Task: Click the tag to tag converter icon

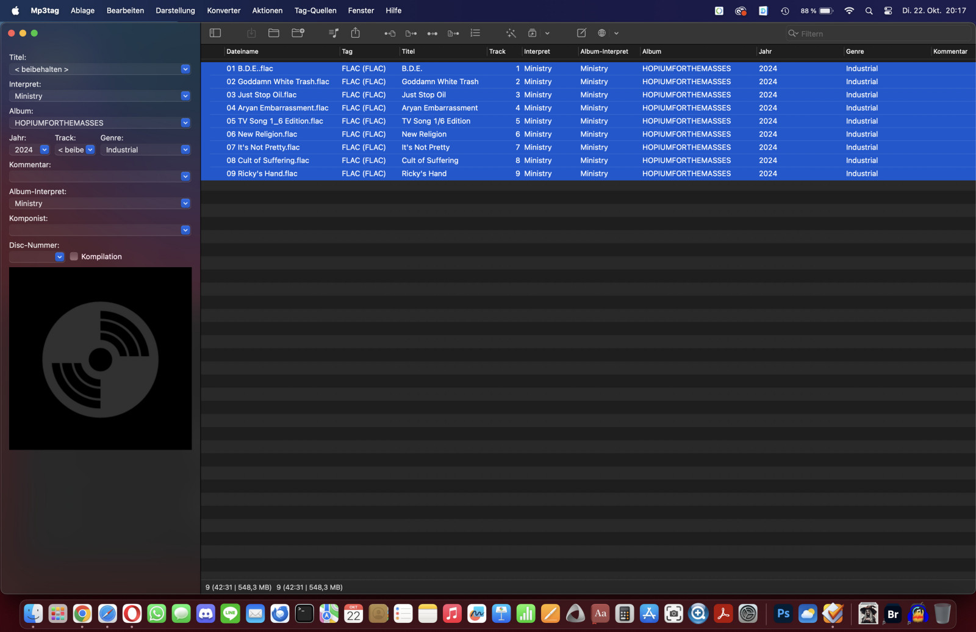Action: tap(432, 34)
